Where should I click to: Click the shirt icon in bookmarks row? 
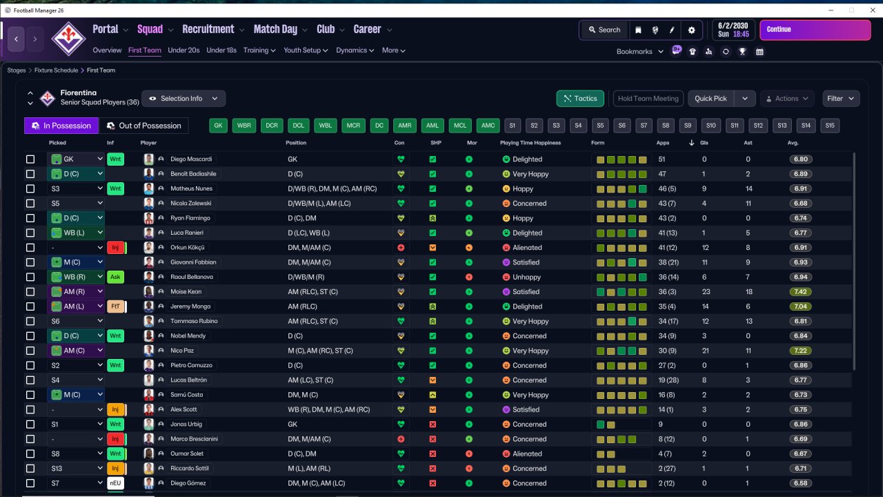[693, 52]
